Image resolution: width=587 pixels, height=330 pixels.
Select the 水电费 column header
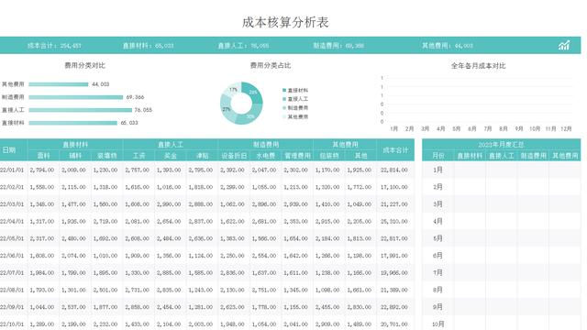click(x=266, y=156)
